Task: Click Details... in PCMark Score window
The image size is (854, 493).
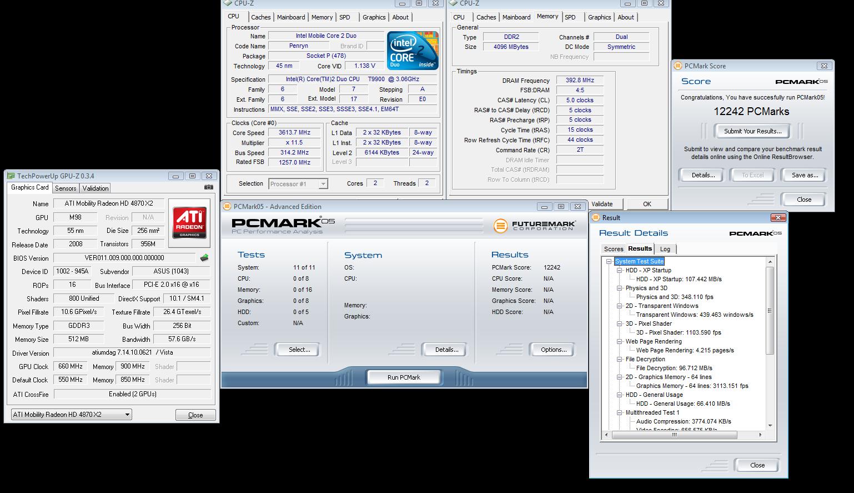Action: pos(703,175)
